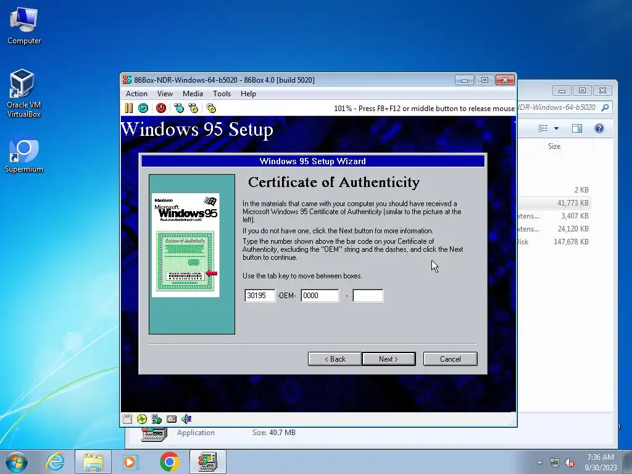Open Explorer window help icon
Screen dimensions: 632x474
pos(599,128)
